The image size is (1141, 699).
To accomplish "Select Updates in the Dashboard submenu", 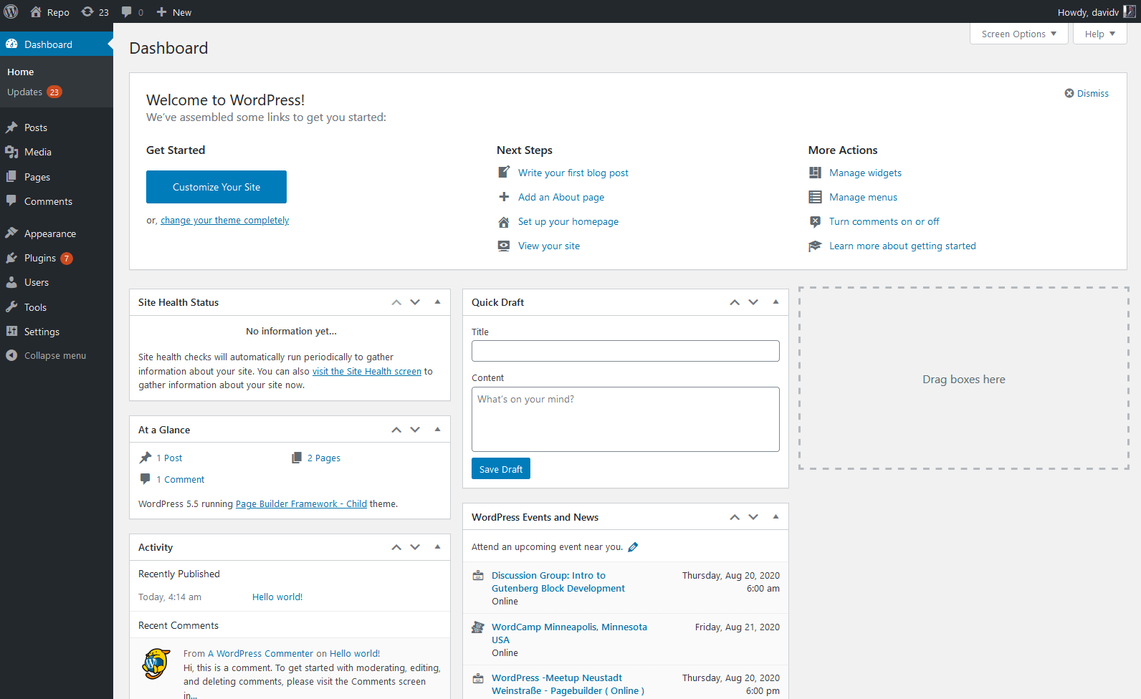I will tap(25, 92).
